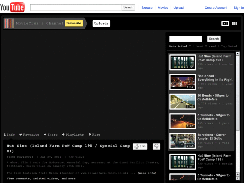Subscribe to MovieCruz's channel
The width and height of the screenshot is (244, 183).
74,23
